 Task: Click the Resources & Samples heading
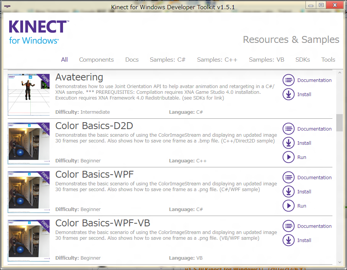point(291,39)
